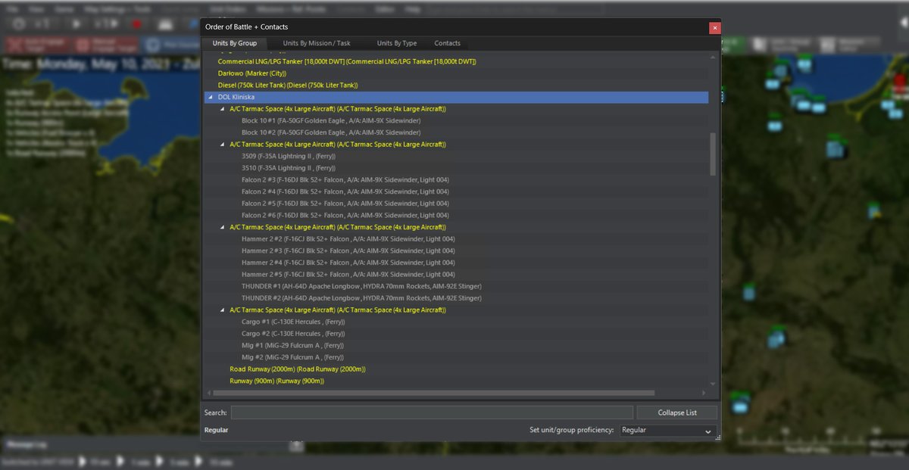Screen dimensions: 909x470
Task: Select the Runway (900m) entry
Action: (456, 381)
